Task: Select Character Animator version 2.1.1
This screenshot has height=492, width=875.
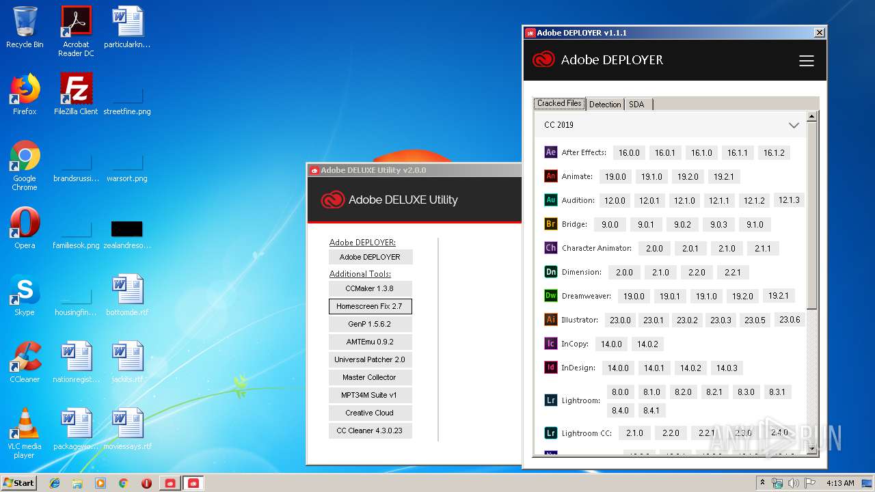Action: pyautogui.click(x=763, y=249)
